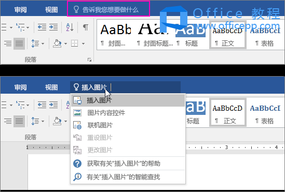Click align right icon in lower ribbon
Screen dimensions: 285x192
[x=8, y=121]
